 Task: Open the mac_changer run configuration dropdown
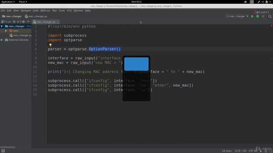point(237,16)
